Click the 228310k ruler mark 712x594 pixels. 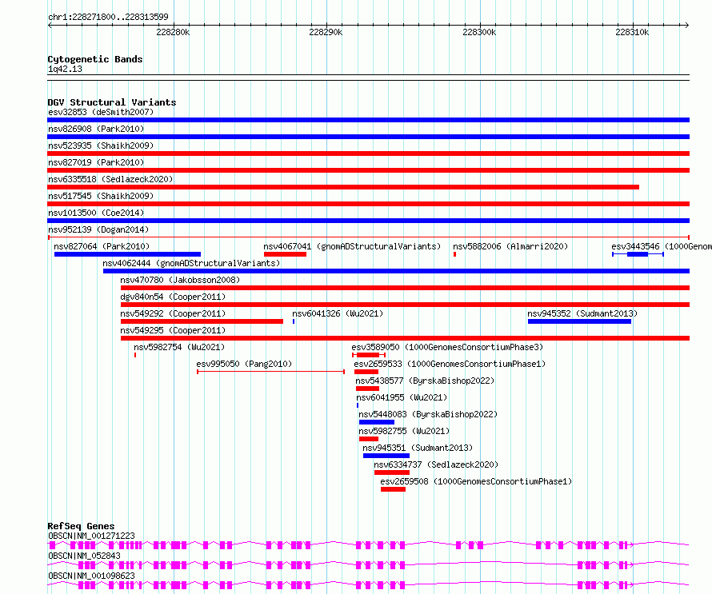(633, 32)
